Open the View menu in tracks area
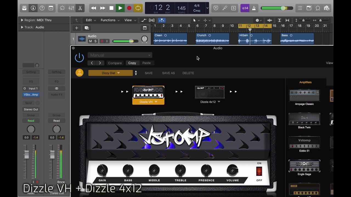This screenshot has height=197, width=351. click(130, 20)
